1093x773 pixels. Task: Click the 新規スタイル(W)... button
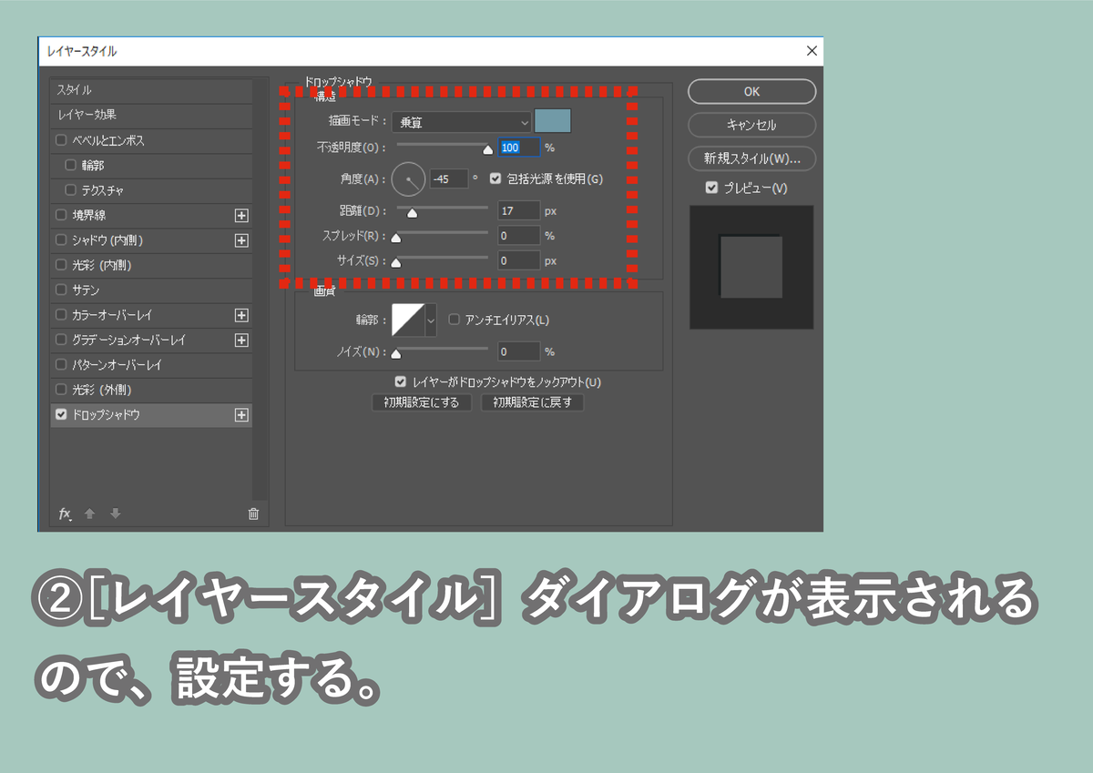coord(751,158)
